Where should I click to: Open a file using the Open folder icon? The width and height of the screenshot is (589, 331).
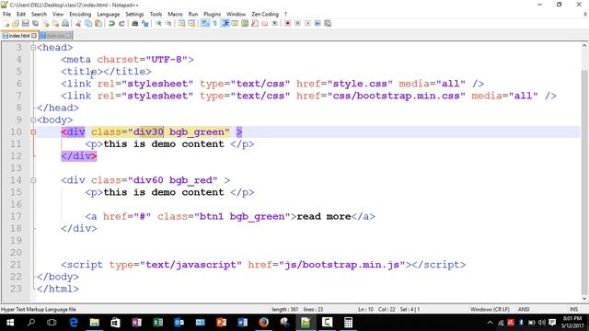pyautogui.click(x=16, y=23)
